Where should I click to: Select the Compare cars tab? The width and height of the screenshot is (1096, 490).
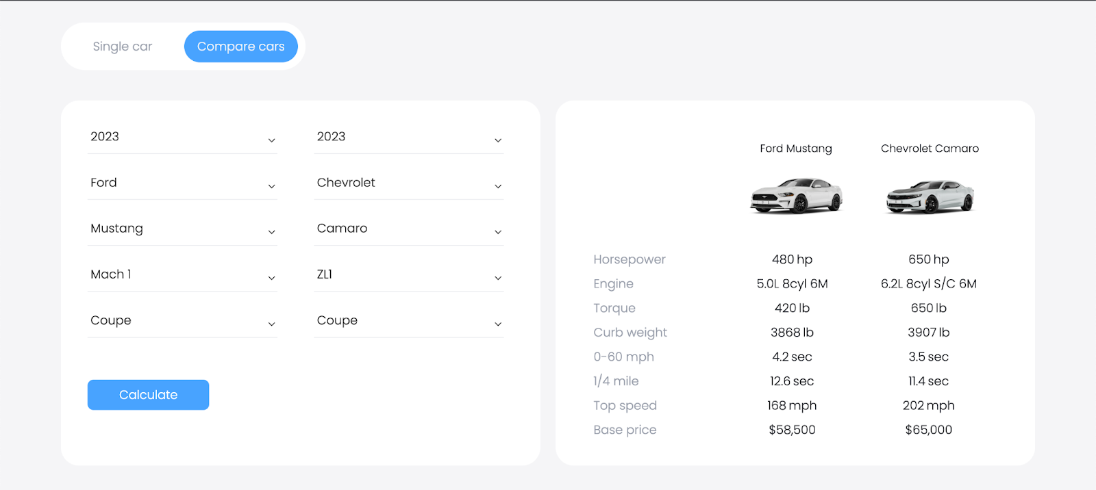pos(240,47)
